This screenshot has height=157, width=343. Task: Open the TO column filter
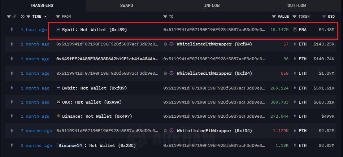tap(165, 17)
